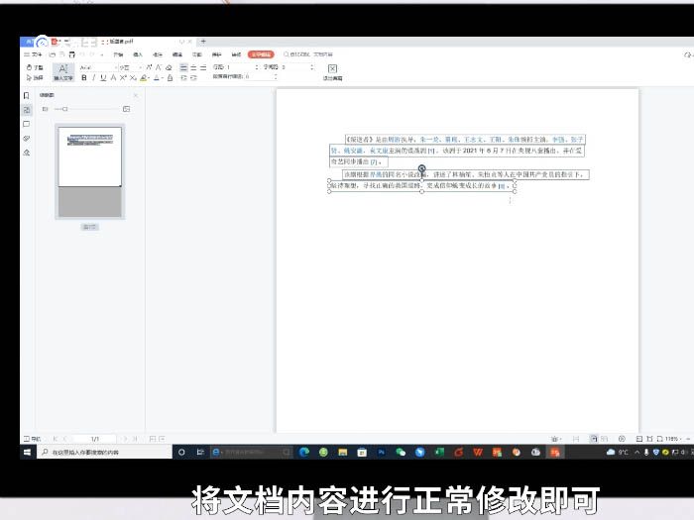Align text right
This screenshot has height=520, width=694.
point(203,67)
